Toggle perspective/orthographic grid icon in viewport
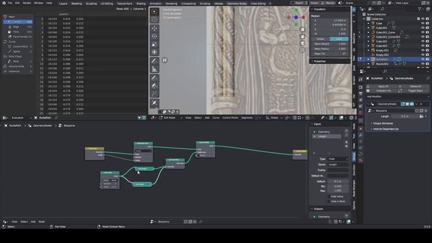This screenshot has height=243, width=432. [x=302, y=50]
